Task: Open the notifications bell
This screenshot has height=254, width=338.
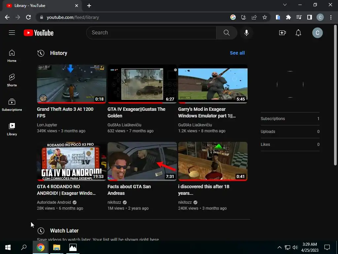Action: pyautogui.click(x=298, y=33)
